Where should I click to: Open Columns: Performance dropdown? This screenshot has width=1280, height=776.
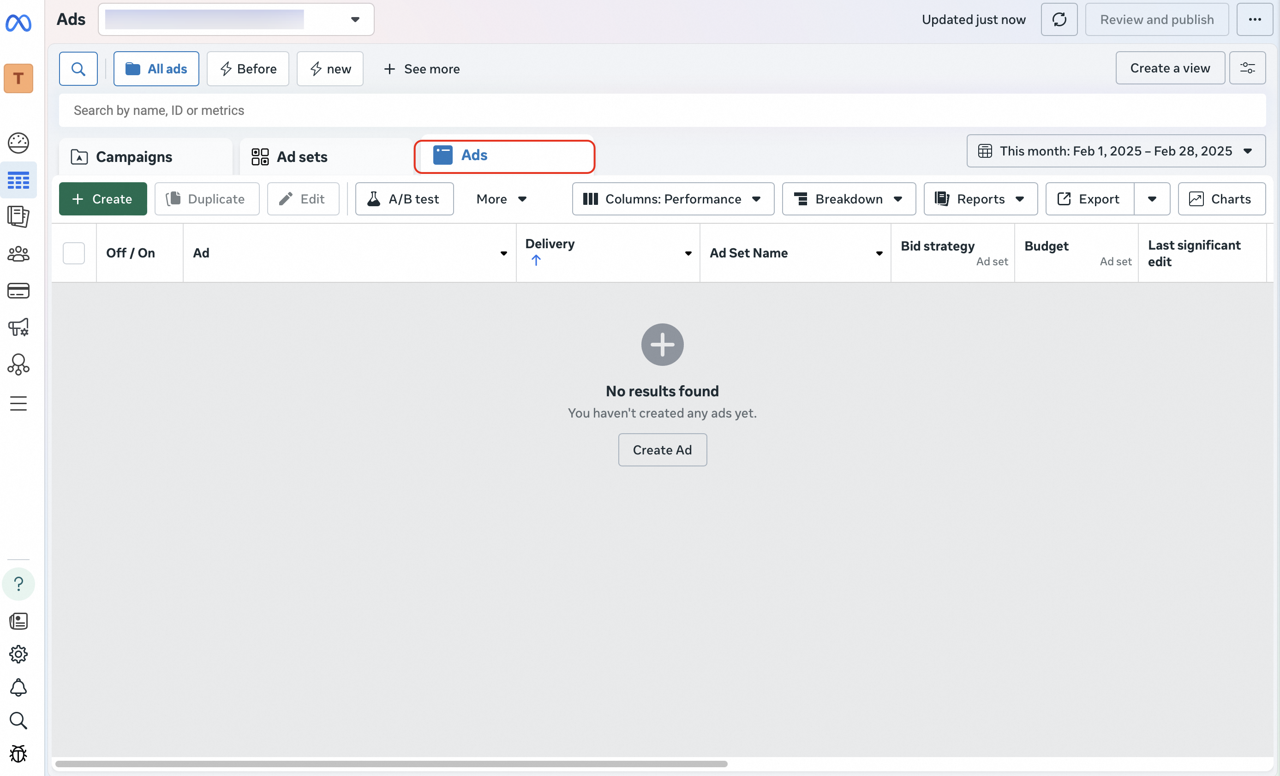(x=672, y=199)
